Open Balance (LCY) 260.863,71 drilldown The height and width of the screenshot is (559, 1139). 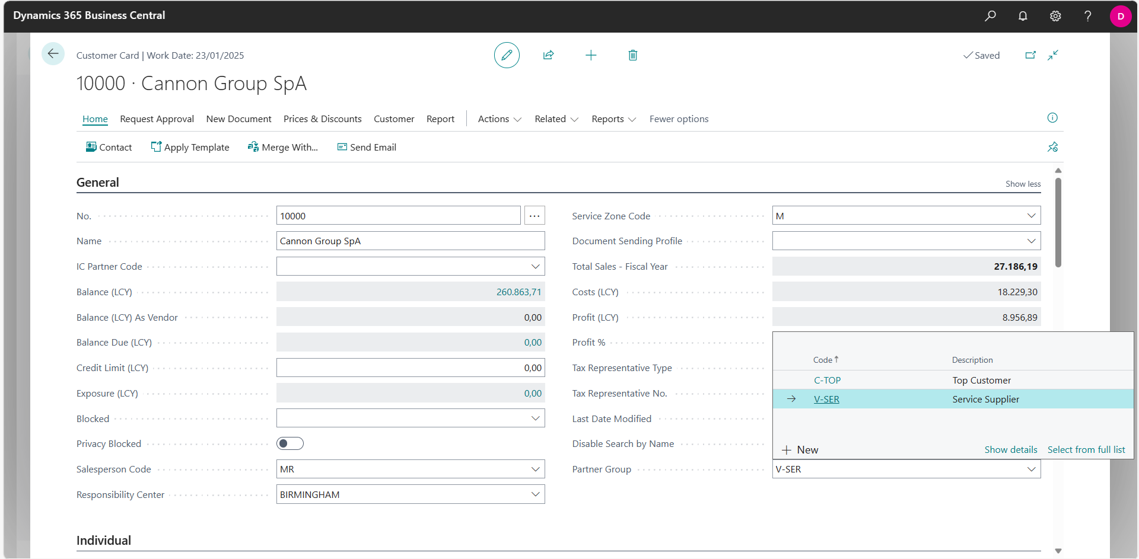point(518,292)
